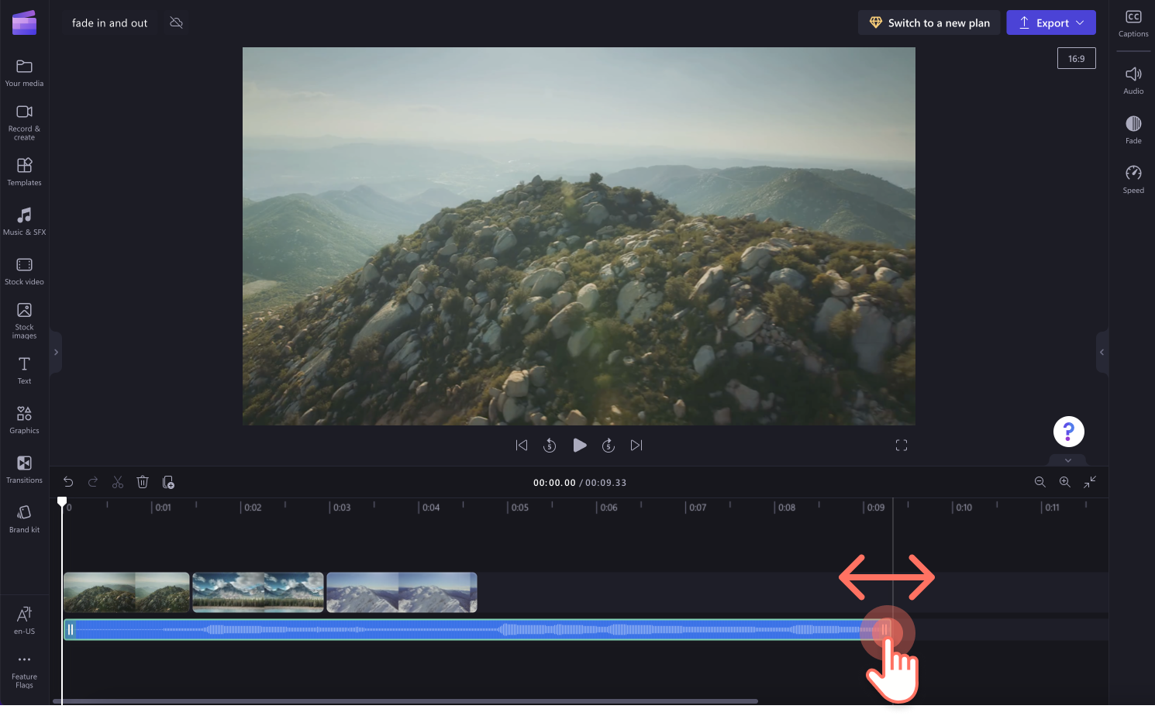Open the Transitions panel
This screenshot has width=1155, height=716.
point(24,469)
